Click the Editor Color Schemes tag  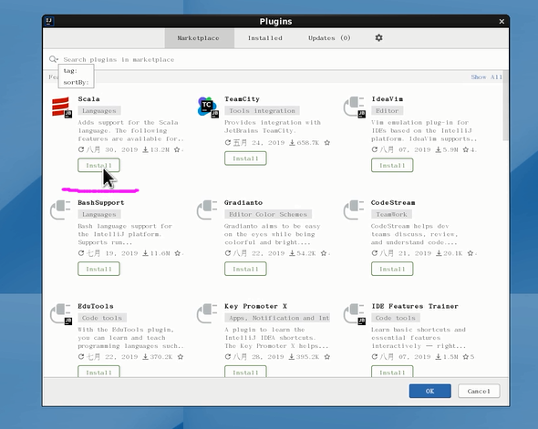268,215
